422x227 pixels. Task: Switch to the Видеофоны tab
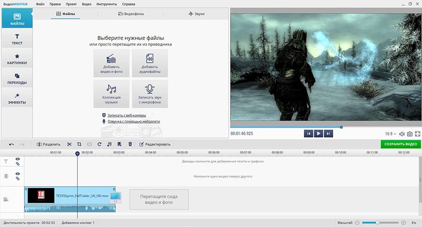(x=131, y=14)
